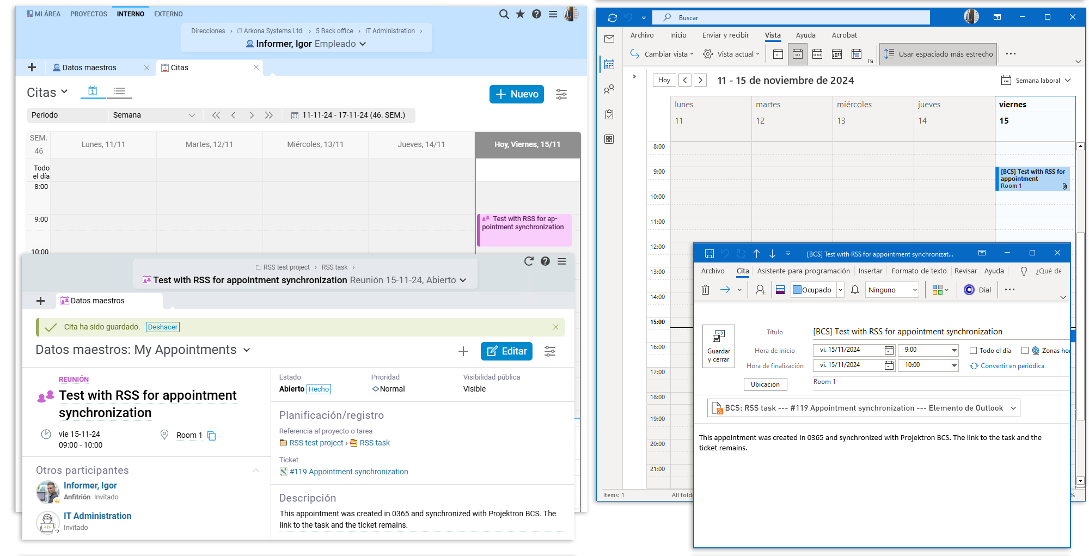The image size is (1089, 556).
Task: Open hamburger menu in Projektron top header
Action: coord(553,14)
